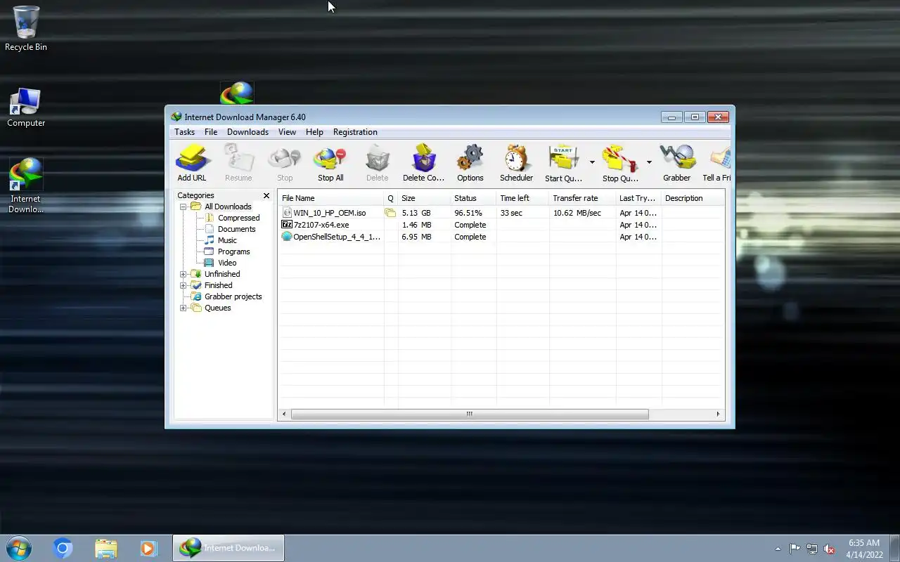This screenshot has width=900, height=562.
Task: Show hidden tray icons arrow
Action: [778, 549]
